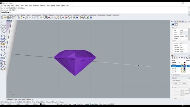Viewport: 190px width, 107px height.
Task: Click the Zoom Extents icon
Action: [38, 18]
